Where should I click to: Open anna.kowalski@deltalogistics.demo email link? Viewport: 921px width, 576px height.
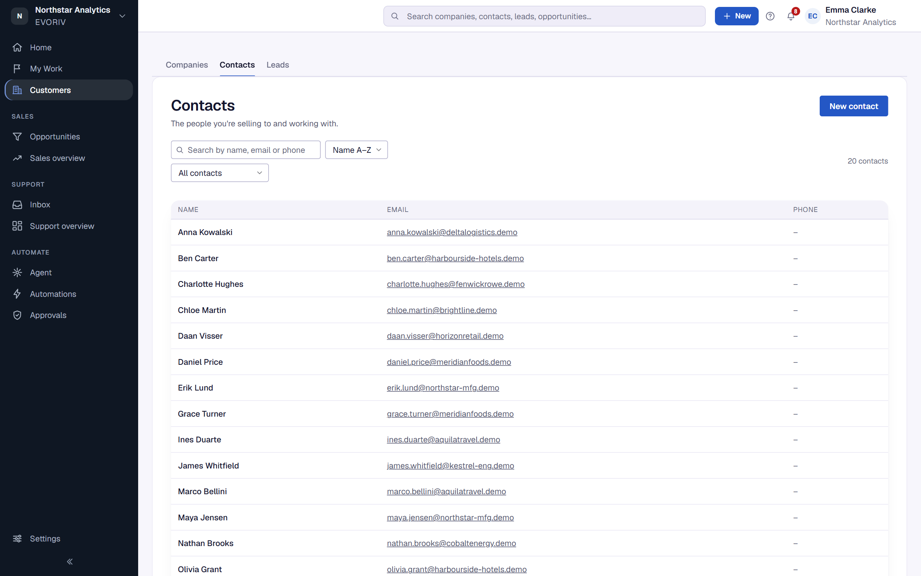tap(452, 232)
